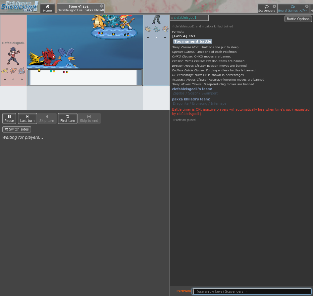
Task: Click Bronzong icon in right team sidebar
Action: click(156, 29)
